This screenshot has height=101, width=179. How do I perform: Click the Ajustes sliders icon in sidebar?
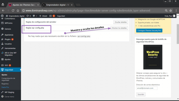pos(2,59)
